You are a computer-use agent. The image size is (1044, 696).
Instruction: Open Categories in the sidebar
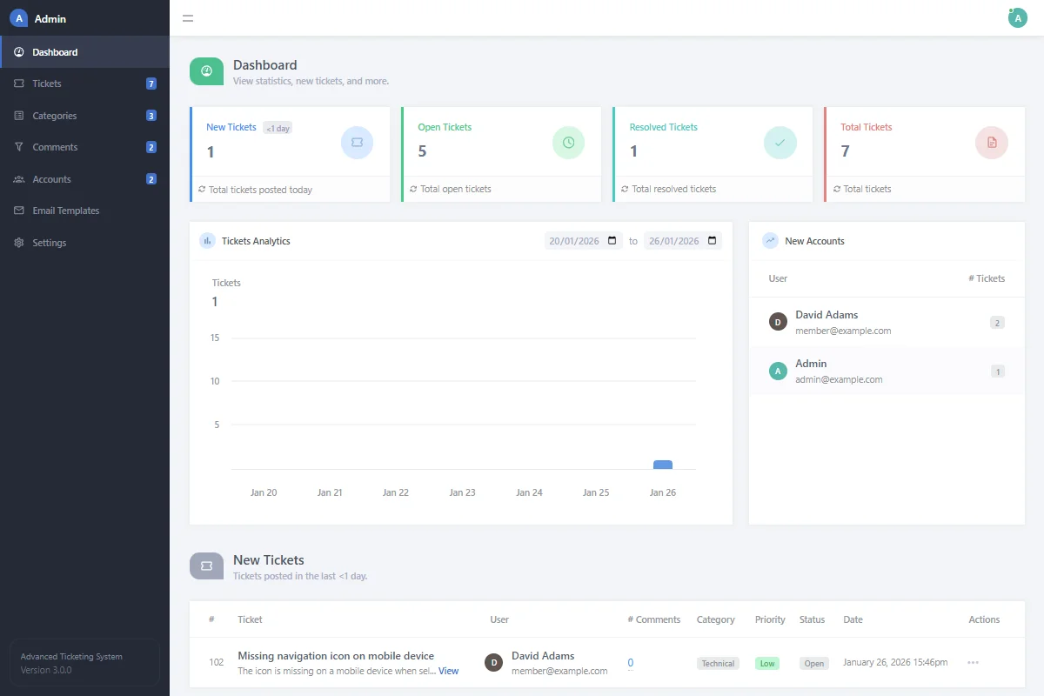coord(84,116)
